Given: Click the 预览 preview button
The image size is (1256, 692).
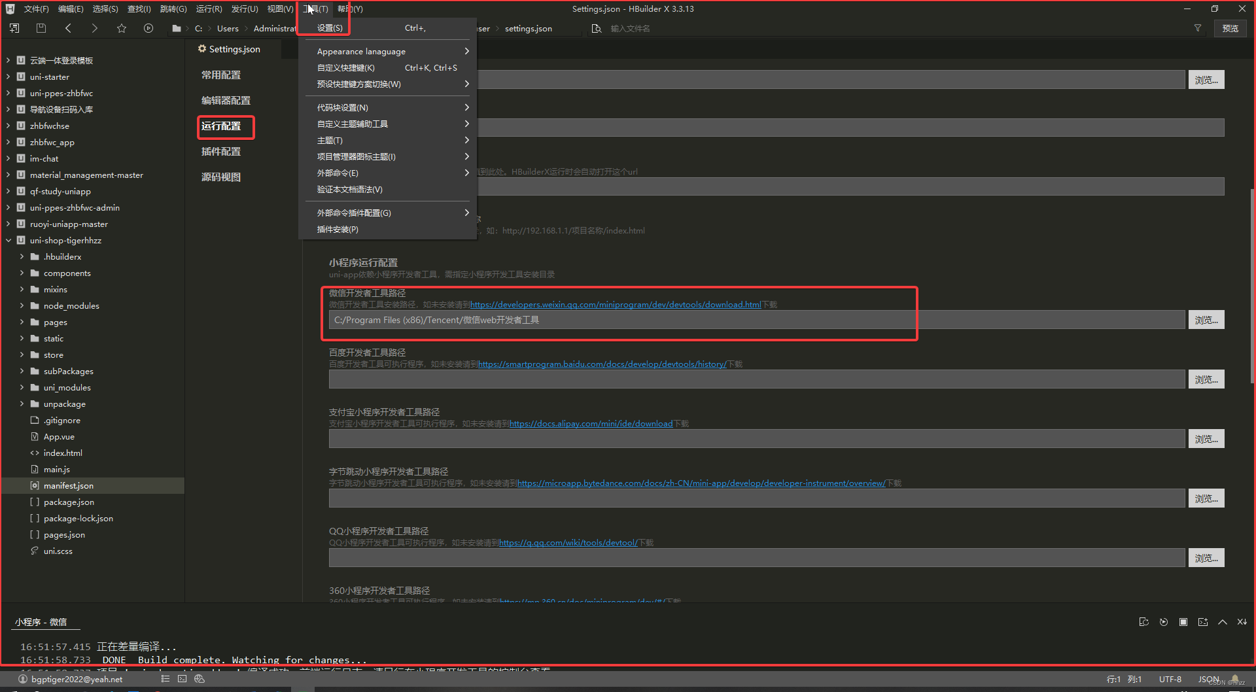Looking at the screenshot, I should click(x=1230, y=28).
